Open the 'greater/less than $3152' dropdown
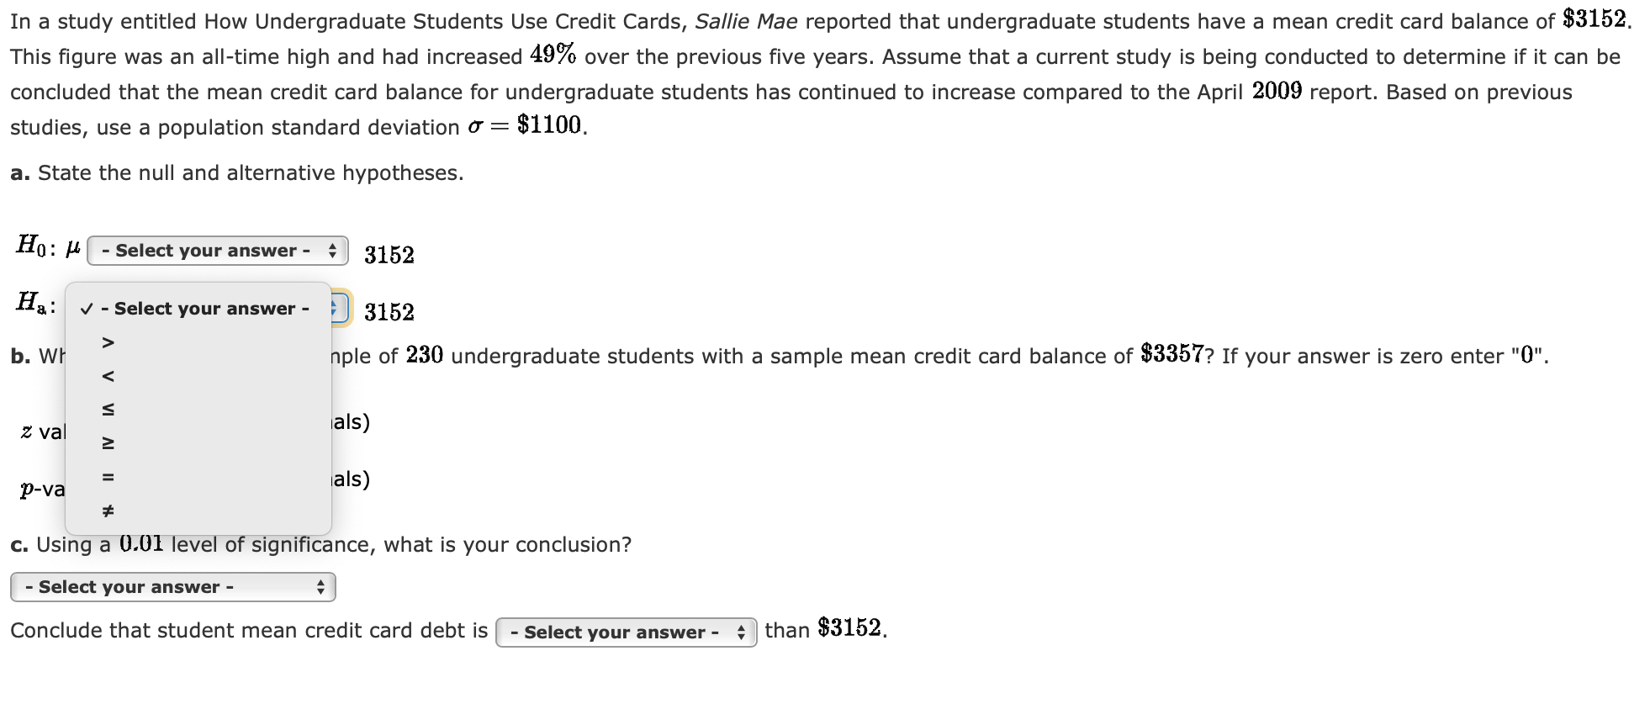 click(626, 631)
